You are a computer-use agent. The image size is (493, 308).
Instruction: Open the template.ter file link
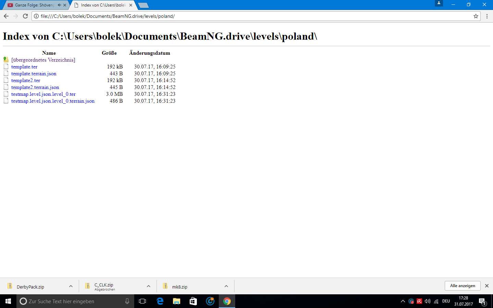coord(24,67)
